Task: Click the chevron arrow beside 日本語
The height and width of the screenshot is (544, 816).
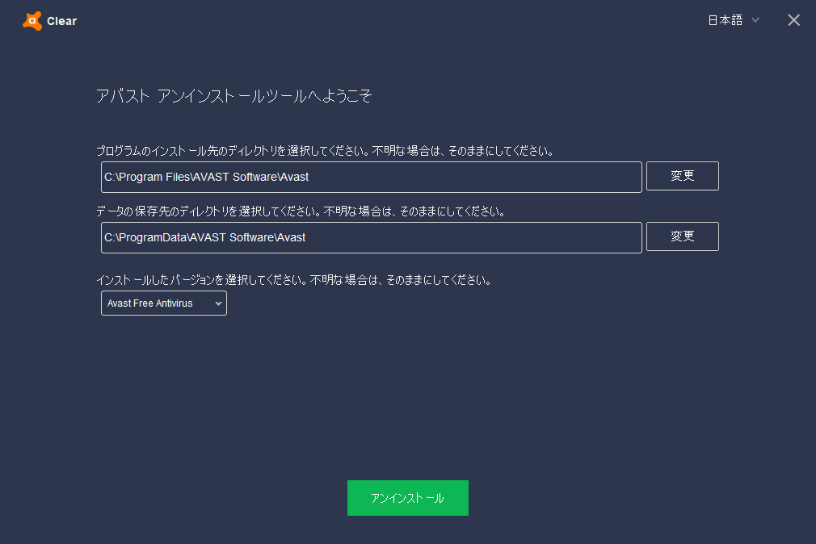Action: (755, 20)
